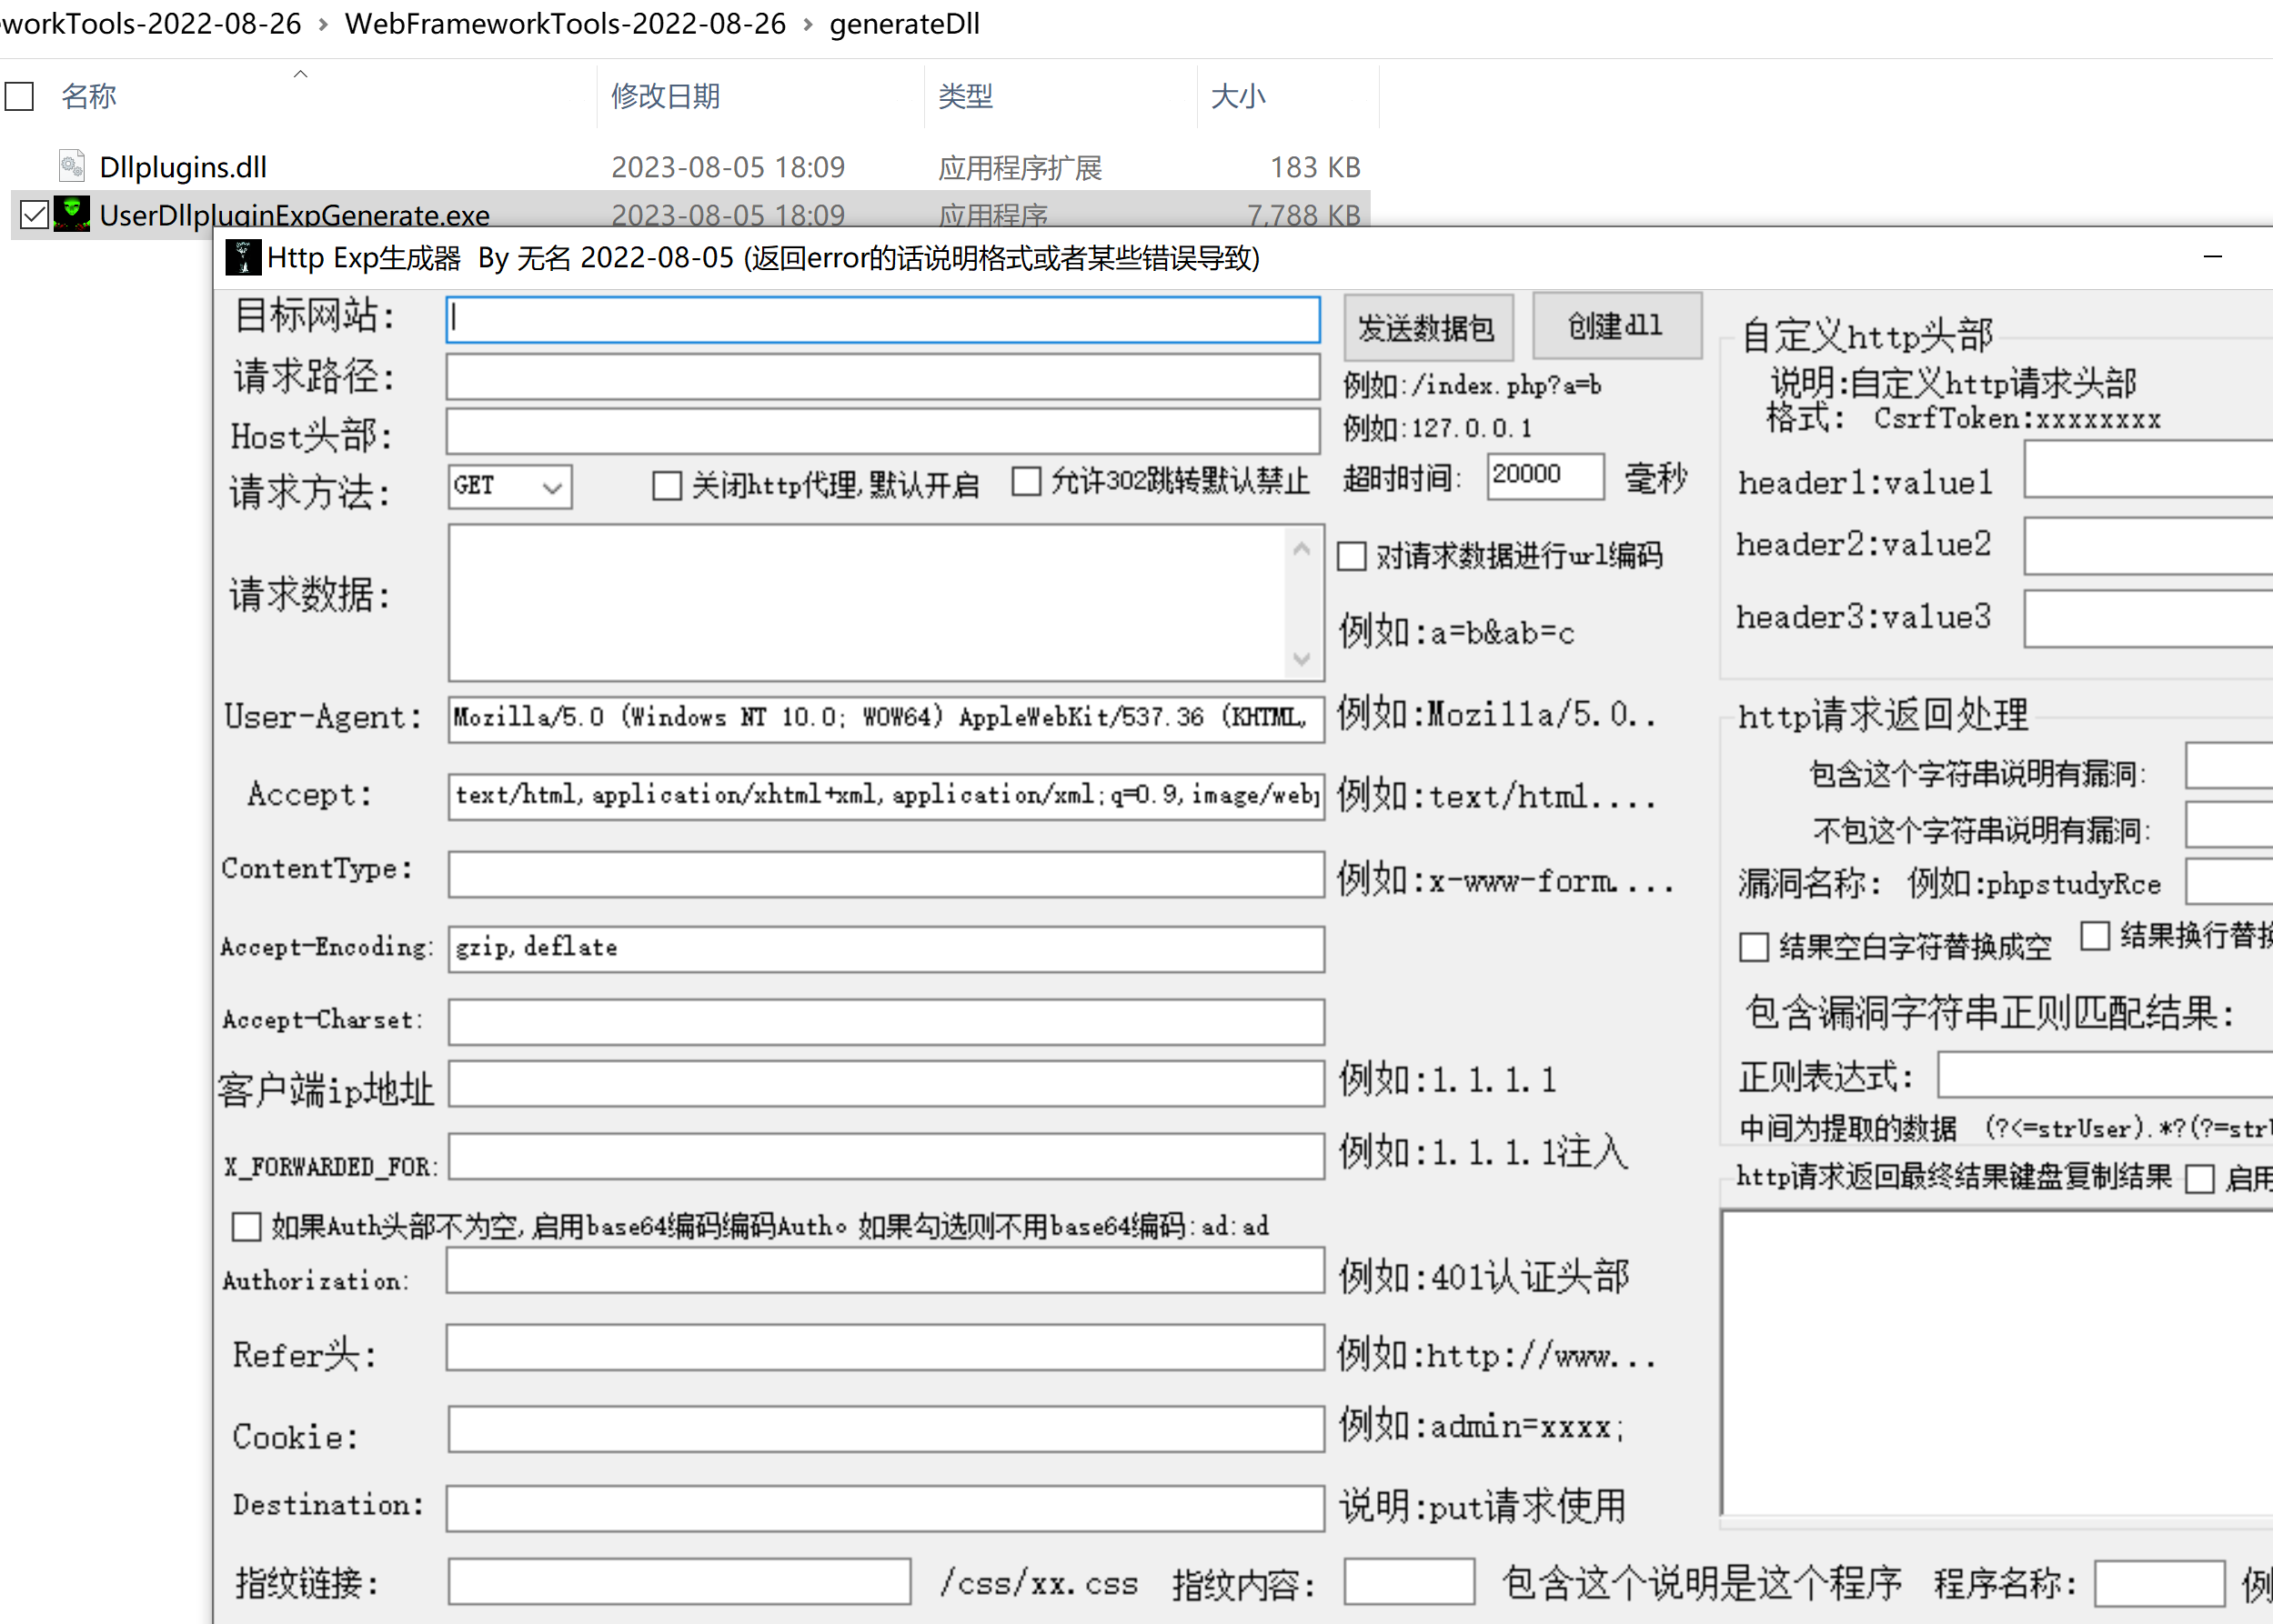The width and height of the screenshot is (2273, 1624).
Task: Sort files by 名称 column
Action: point(89,96)
